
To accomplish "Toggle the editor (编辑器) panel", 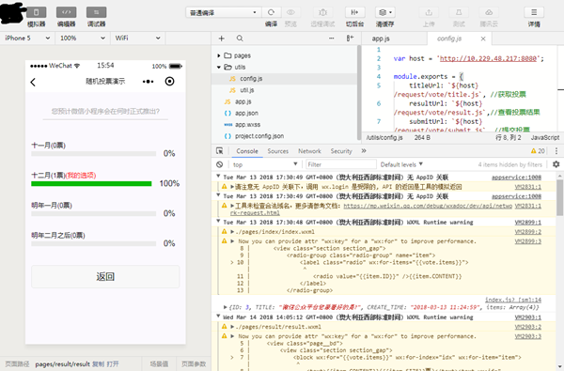I will coord(66,12).
